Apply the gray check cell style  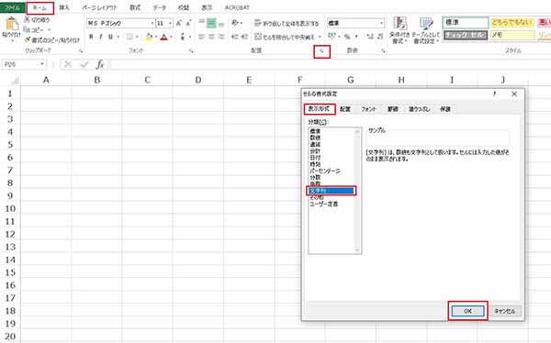466,35
